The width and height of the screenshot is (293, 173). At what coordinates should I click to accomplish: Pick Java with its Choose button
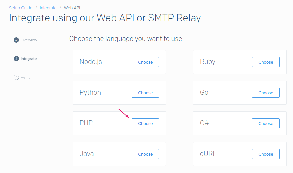[x=145, y=154]
